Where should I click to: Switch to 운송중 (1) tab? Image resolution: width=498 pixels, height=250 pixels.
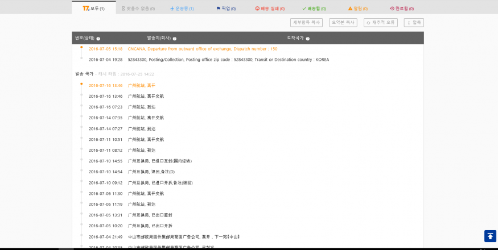pos(182,9)
